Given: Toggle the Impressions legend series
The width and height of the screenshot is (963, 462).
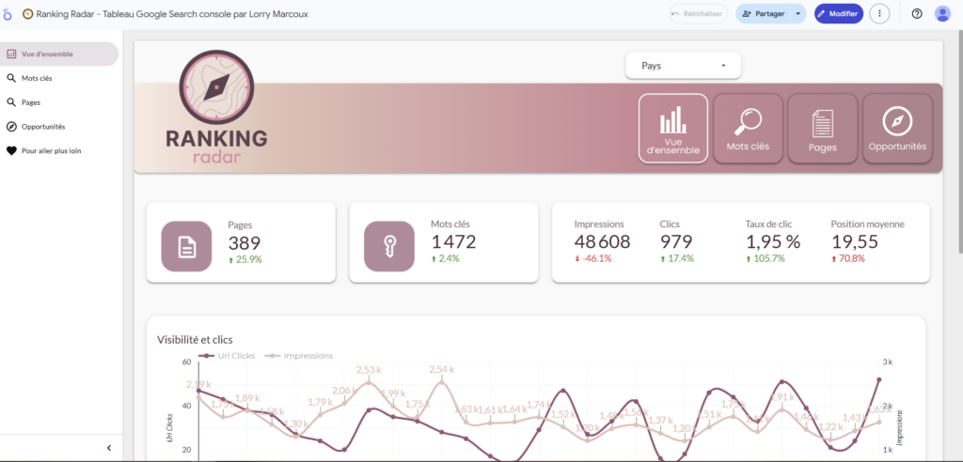Looking at the screenshot, I should (299, 356).
